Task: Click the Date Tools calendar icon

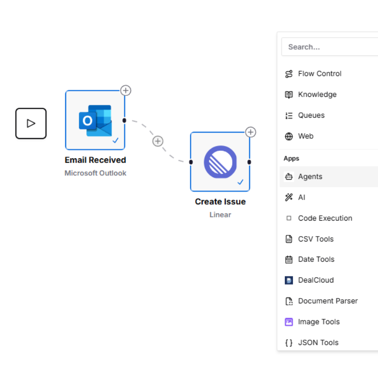Action: tap(289, 259)
